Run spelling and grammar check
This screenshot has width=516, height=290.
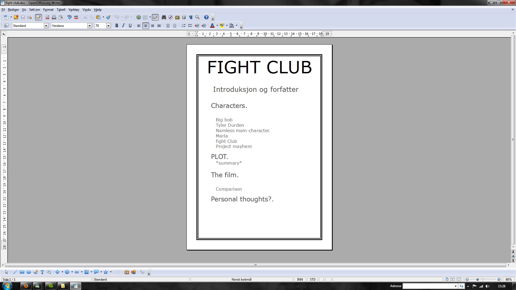coord(70,17)
